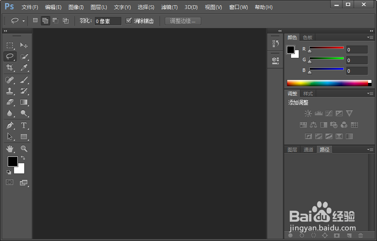Select the Lasso tool in toolbox
This screenshot has height=241, width=377.
10,57
